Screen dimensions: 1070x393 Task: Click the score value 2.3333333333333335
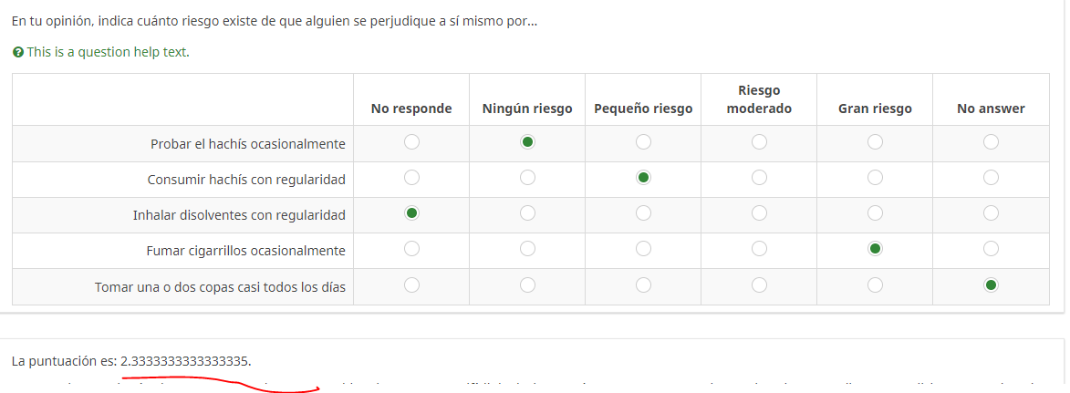(x=185, y=361)
